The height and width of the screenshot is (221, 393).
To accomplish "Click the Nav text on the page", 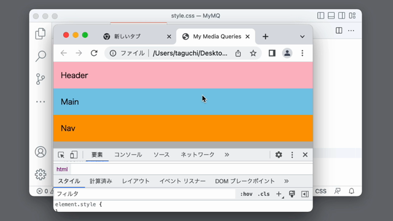I will [68, 128].
